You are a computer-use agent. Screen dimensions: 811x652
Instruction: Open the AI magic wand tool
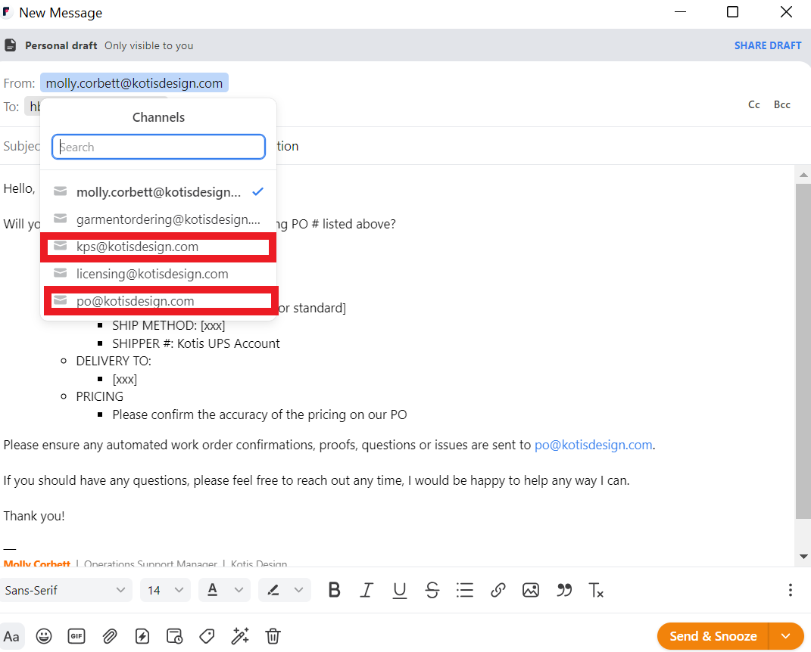(x=240, y=636)
